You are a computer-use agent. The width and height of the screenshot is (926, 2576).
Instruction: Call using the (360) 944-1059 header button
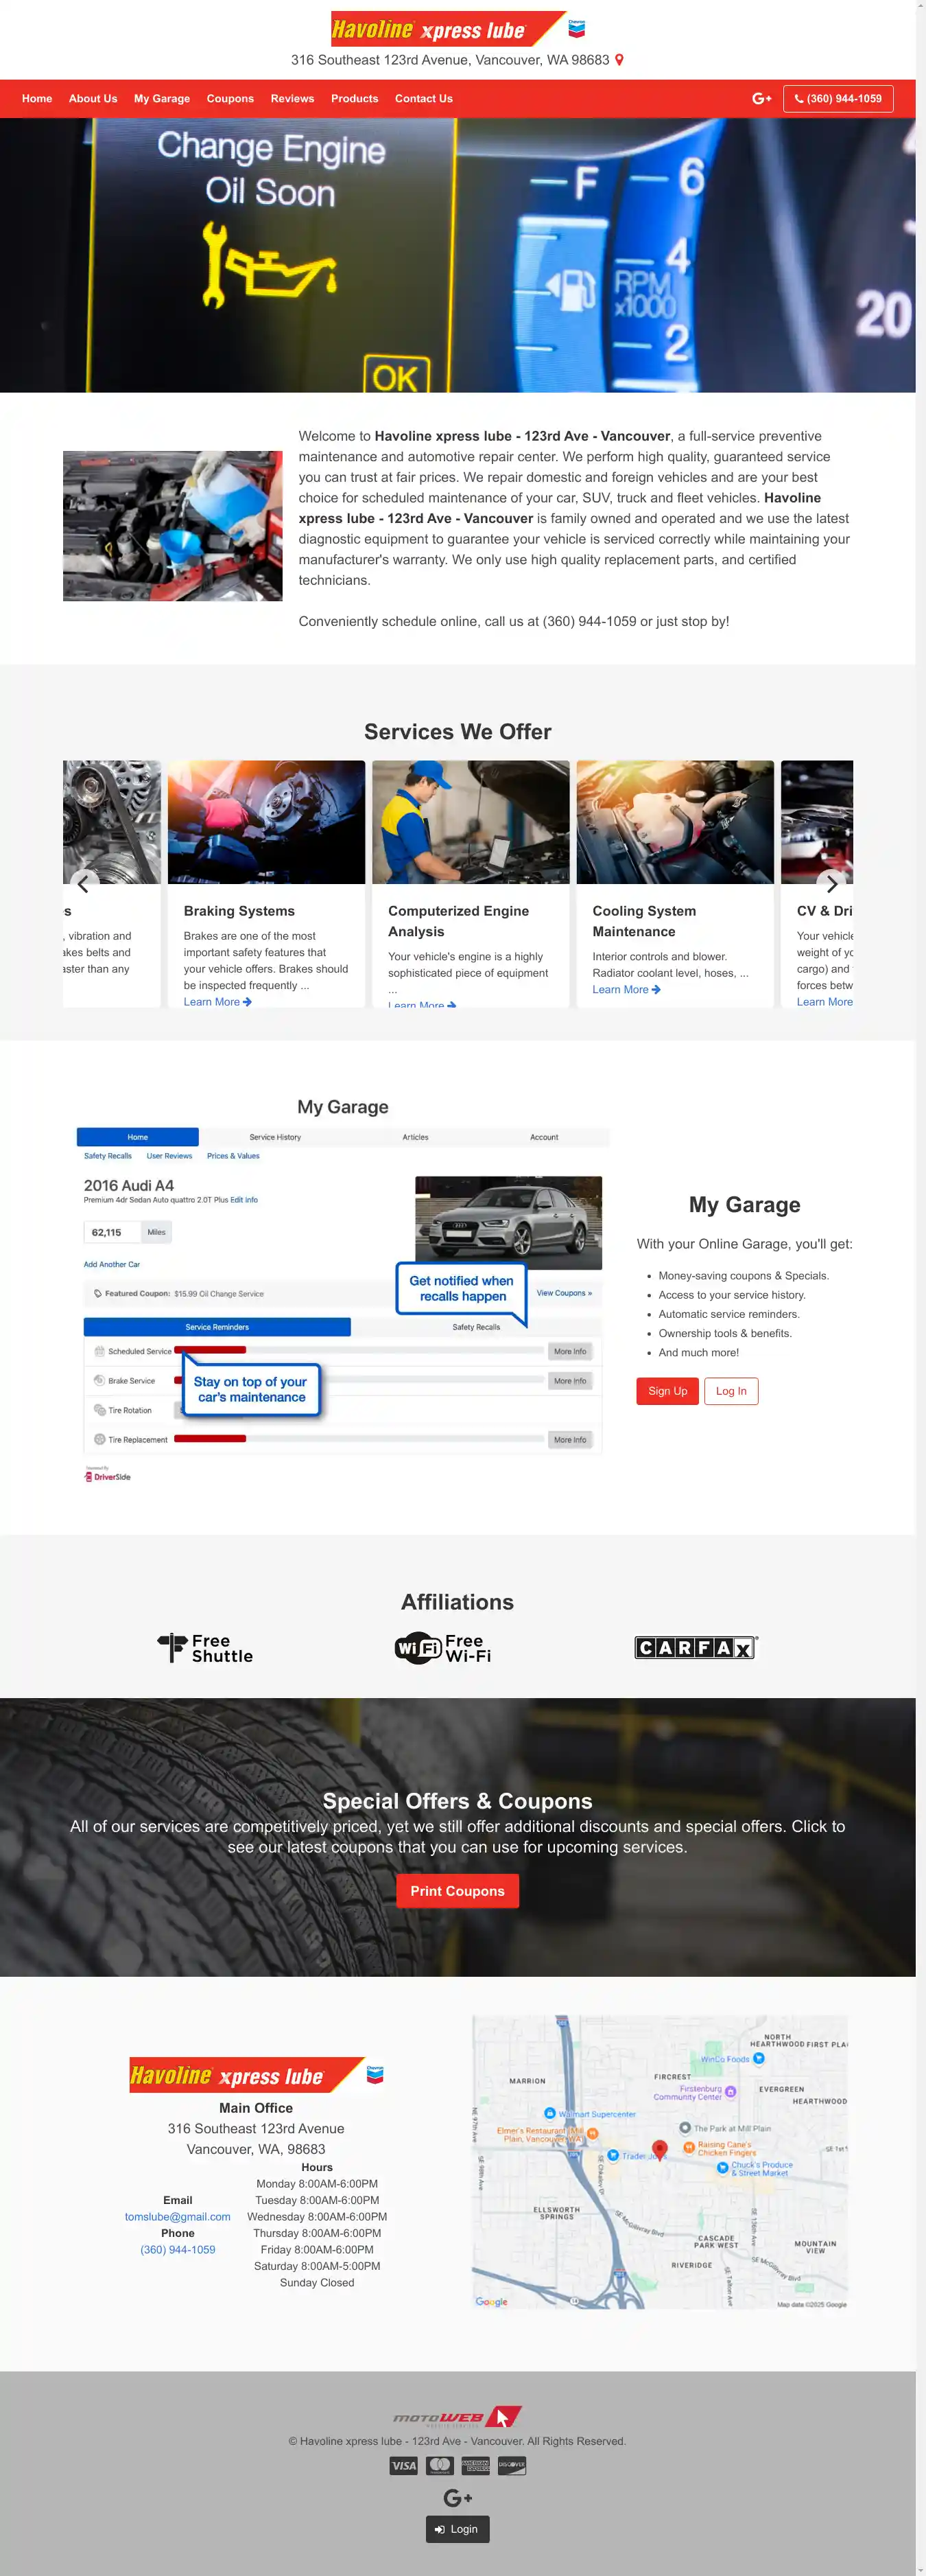838,99
